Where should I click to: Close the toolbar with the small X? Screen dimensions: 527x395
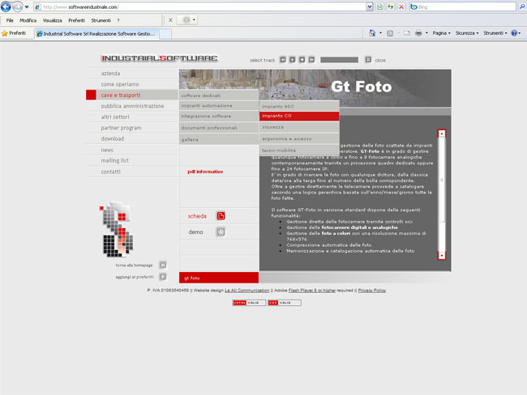[170, 20]
